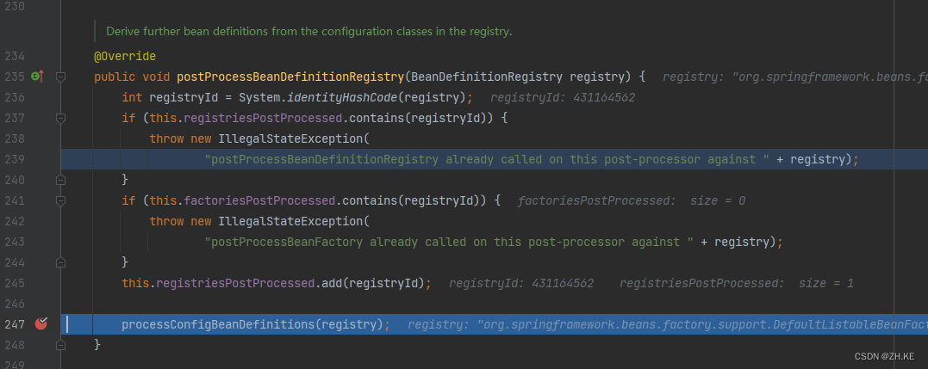Click inline hint factoriesPostProcessed: size = 0

tap(632, 200)
